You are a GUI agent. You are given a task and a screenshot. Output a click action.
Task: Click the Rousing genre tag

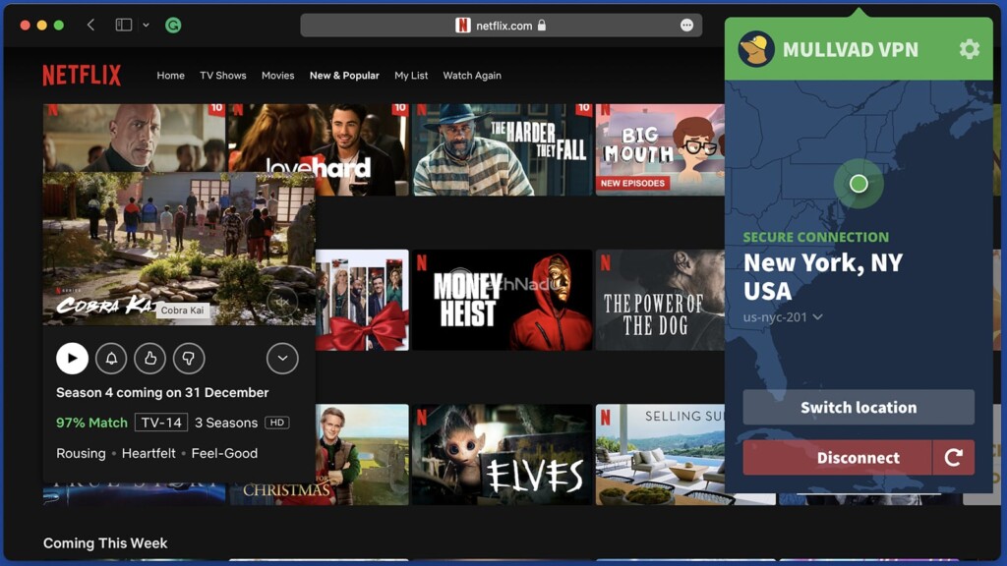click(x=81, y=453)
